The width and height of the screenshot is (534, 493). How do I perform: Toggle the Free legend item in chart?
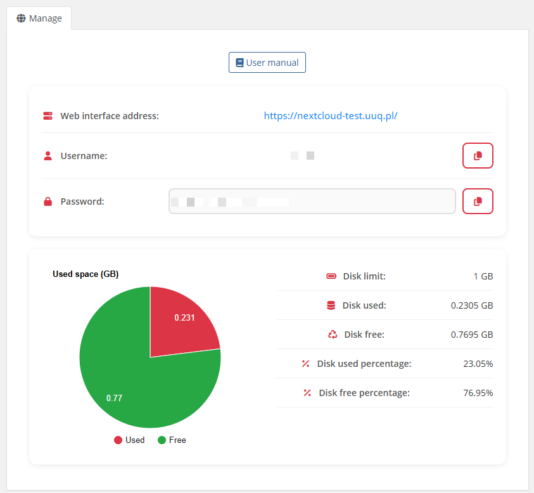(x=172, y=440)
